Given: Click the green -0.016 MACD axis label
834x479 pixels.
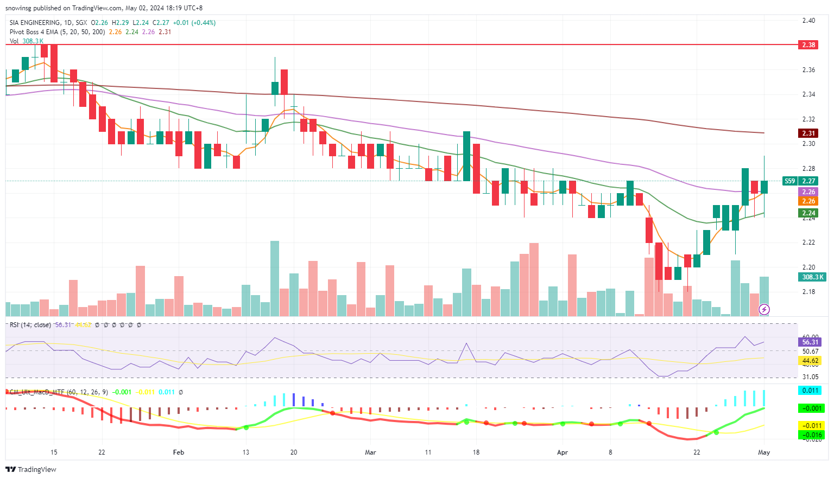Looking at the screenshot, I should click(x=811, y=435).
